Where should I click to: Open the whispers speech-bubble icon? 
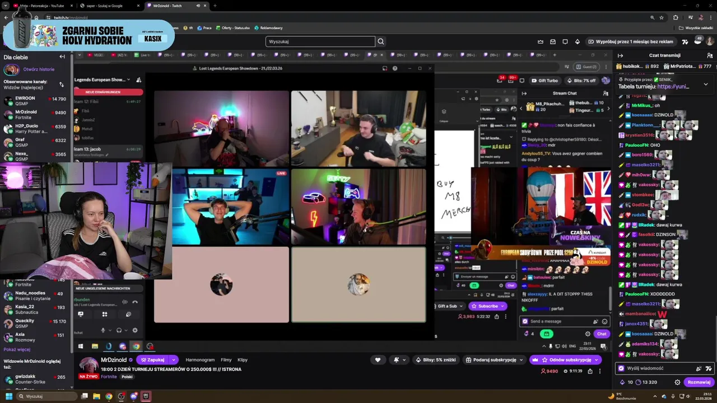tap(565, 41)
